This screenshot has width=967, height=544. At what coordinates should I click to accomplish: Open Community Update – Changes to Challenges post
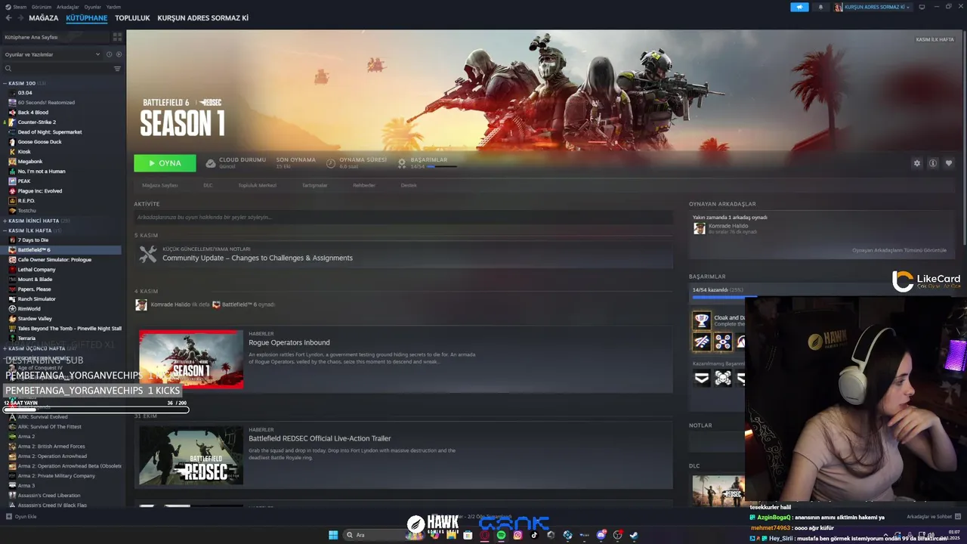(258, 258)
